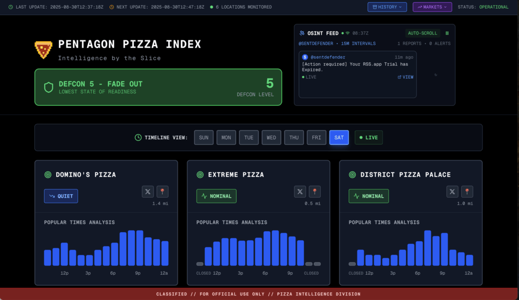Viewport: 519px width, 300px height.
Task: Pause the OSINT feed scrolling
Action: [447, 32]
